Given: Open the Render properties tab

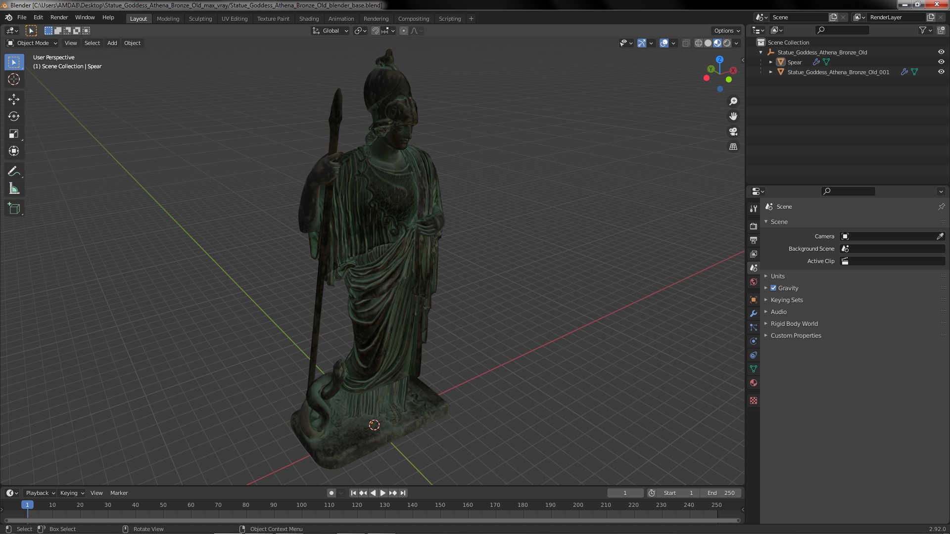Looking at the screenshot, I should click(x=754, y=226).
